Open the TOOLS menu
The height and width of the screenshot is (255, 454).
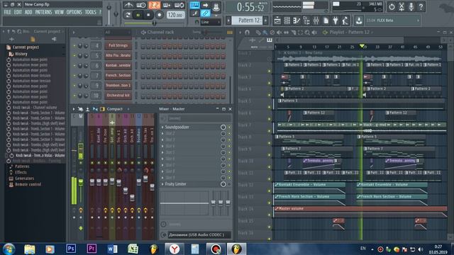tap(90, 12)
